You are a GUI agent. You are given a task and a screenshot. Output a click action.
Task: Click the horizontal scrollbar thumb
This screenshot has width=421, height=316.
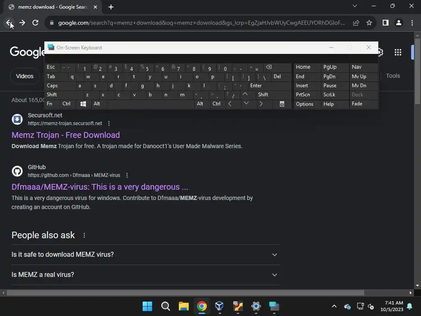(185, 293)
